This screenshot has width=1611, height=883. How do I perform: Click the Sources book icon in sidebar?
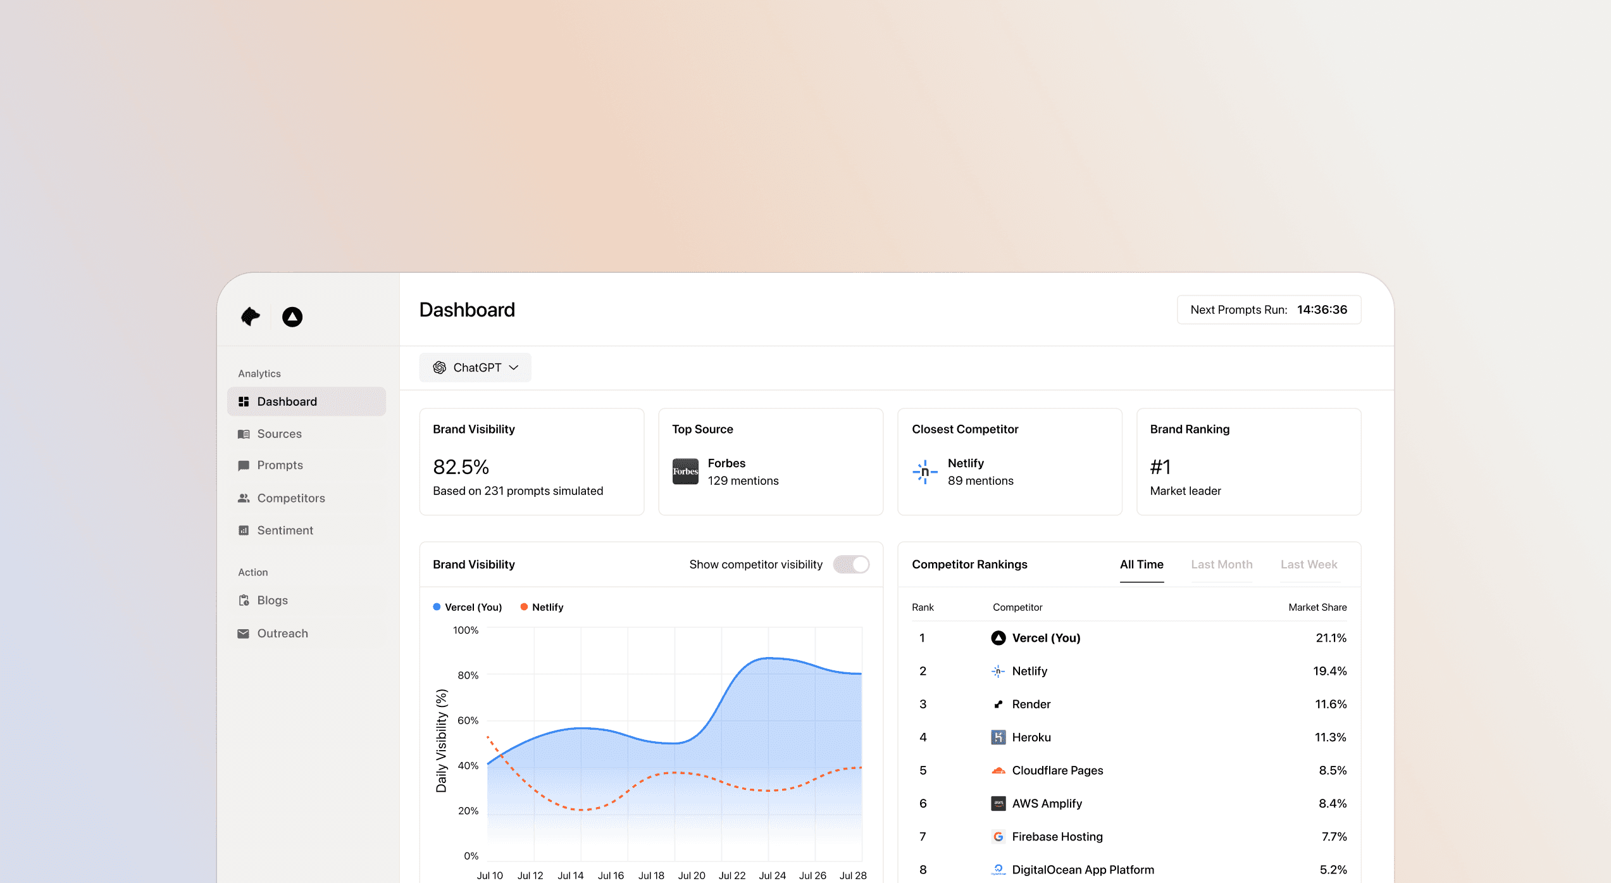244,434
